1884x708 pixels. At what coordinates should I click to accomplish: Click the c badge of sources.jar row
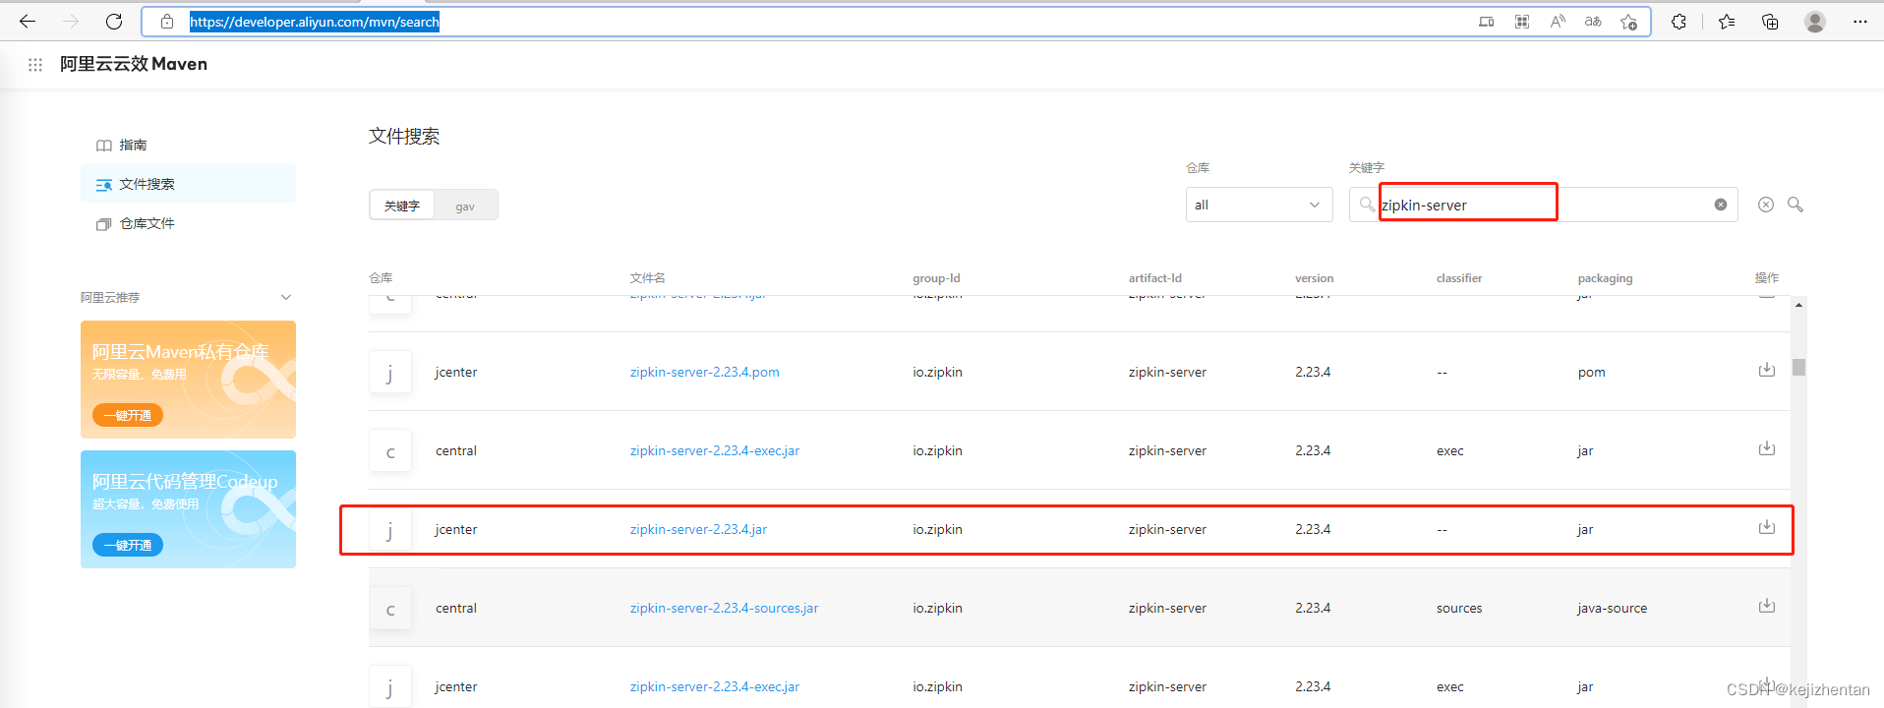(390, 608)
